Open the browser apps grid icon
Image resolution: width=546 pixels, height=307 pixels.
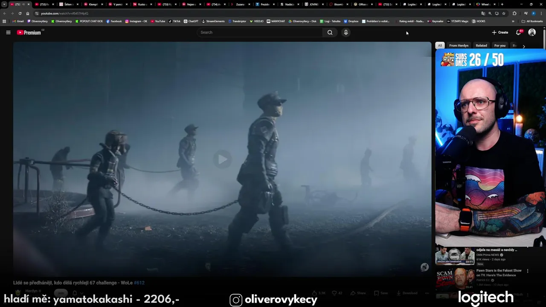4,21
